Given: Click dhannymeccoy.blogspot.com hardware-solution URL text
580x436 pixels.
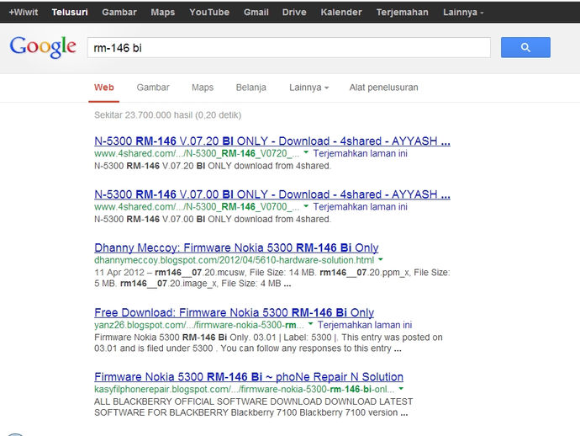Looking at the screenshot, I should tap(235, 260).
